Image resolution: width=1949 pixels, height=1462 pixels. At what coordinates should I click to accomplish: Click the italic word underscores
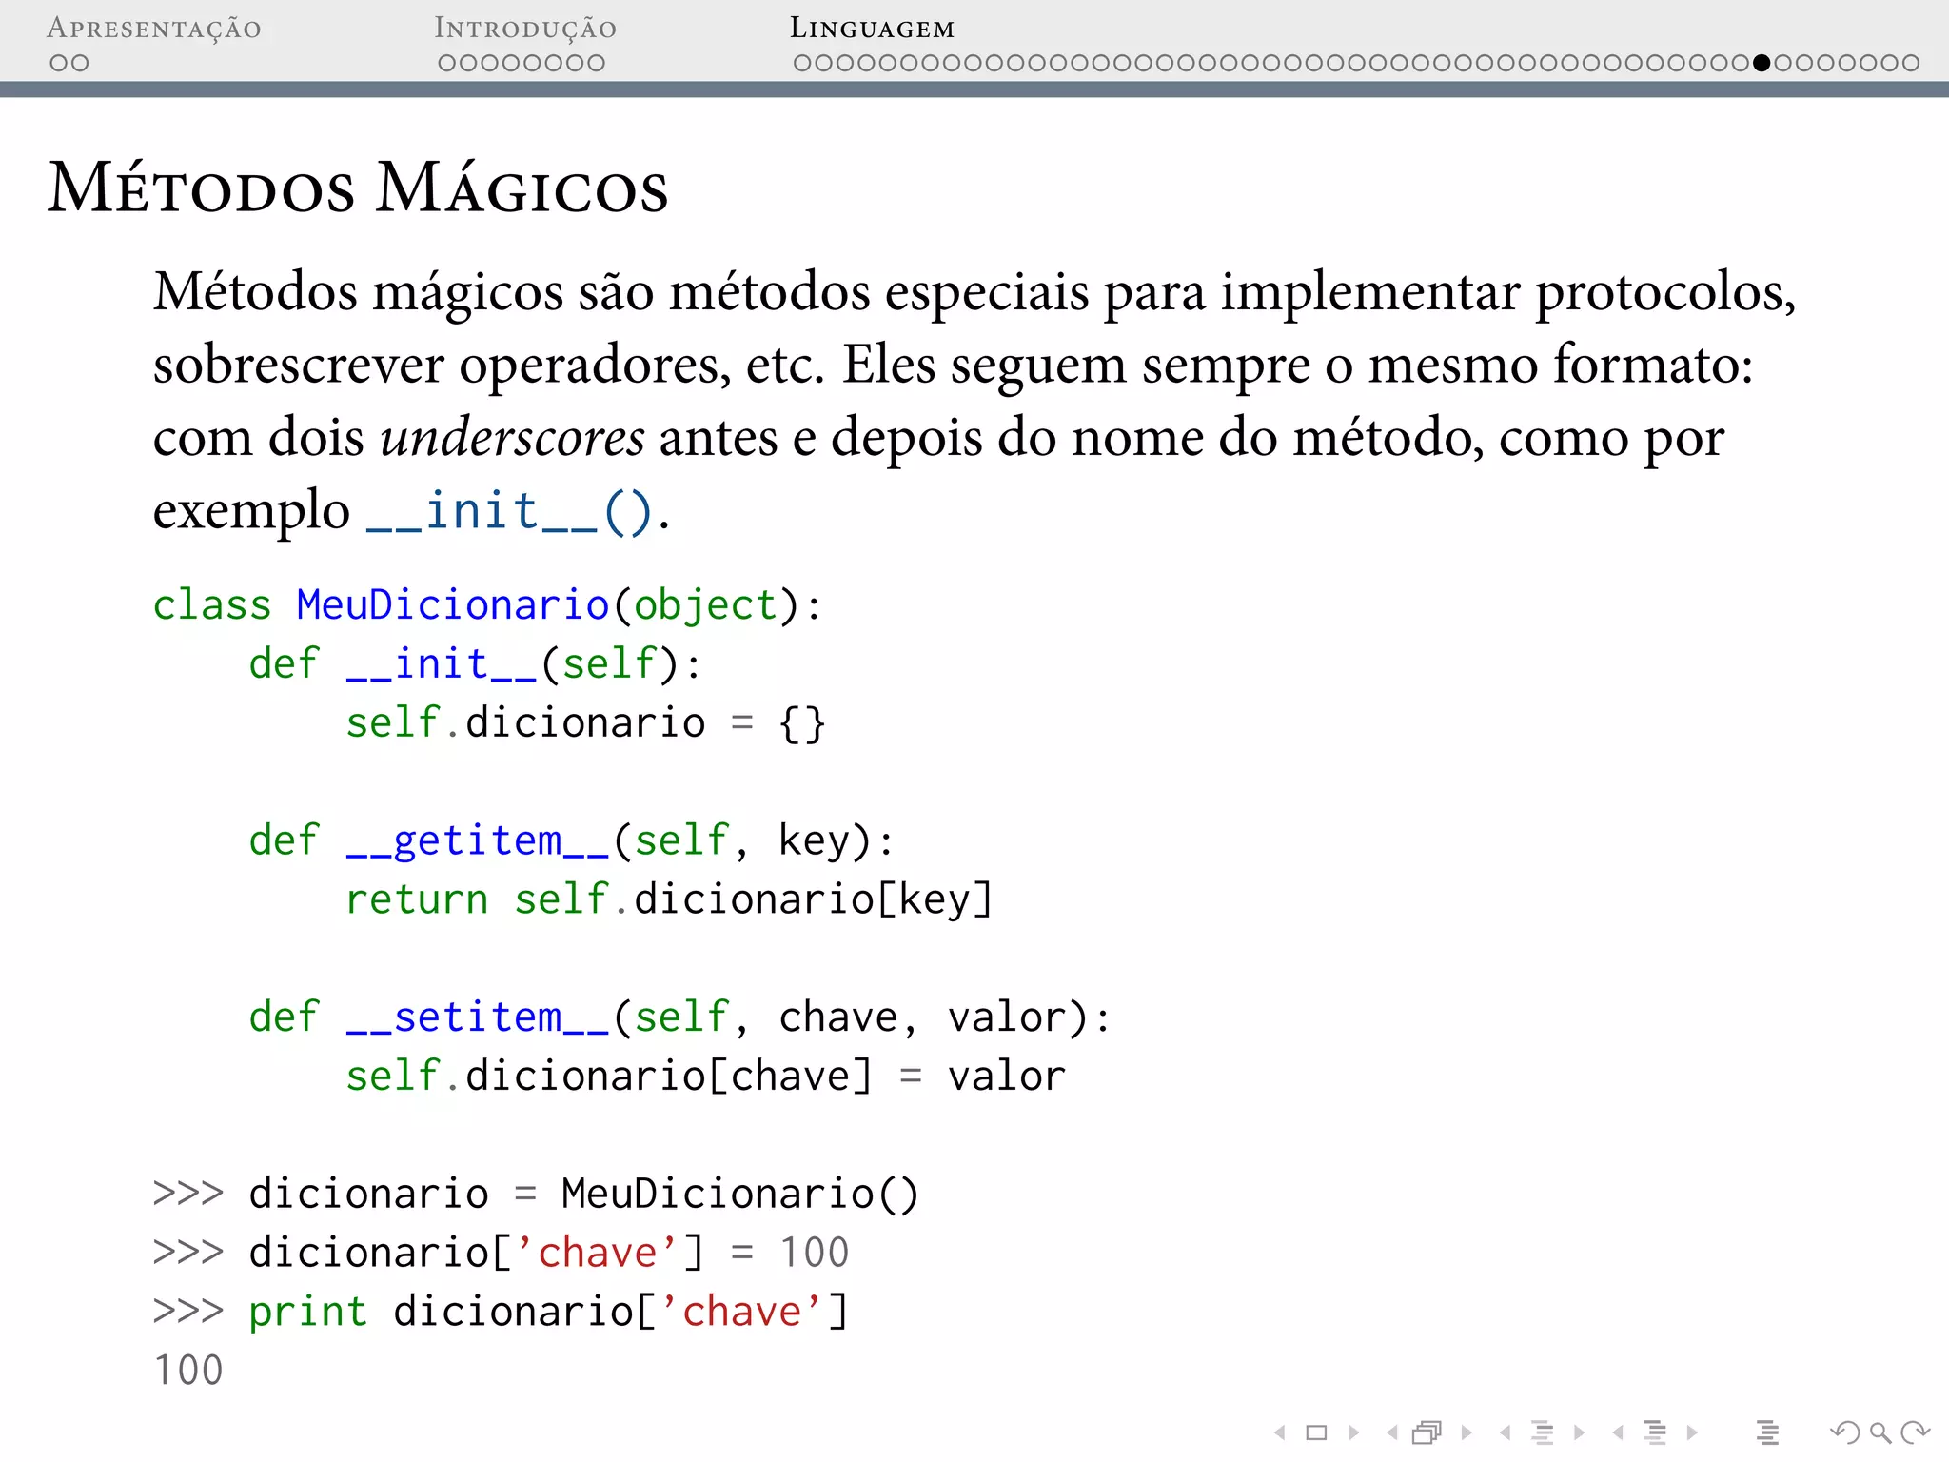click(x=513, y=438)
